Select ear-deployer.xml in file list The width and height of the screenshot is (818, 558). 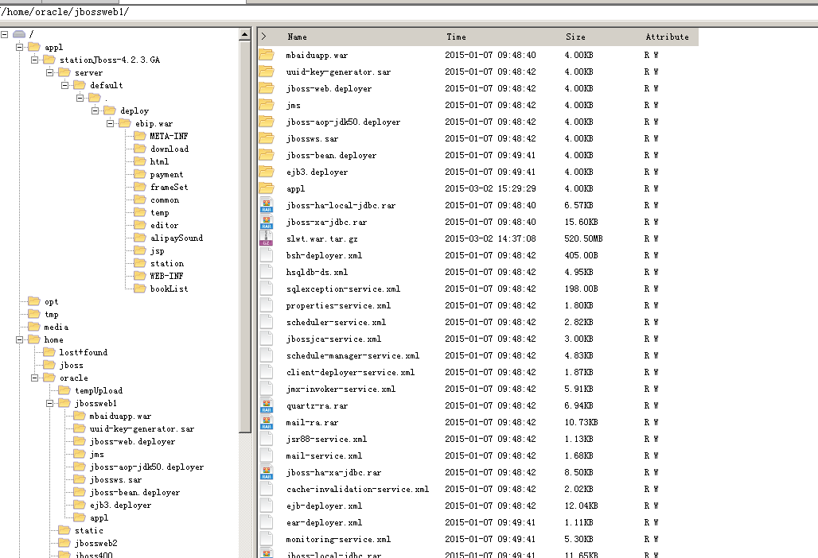(324, 522)
